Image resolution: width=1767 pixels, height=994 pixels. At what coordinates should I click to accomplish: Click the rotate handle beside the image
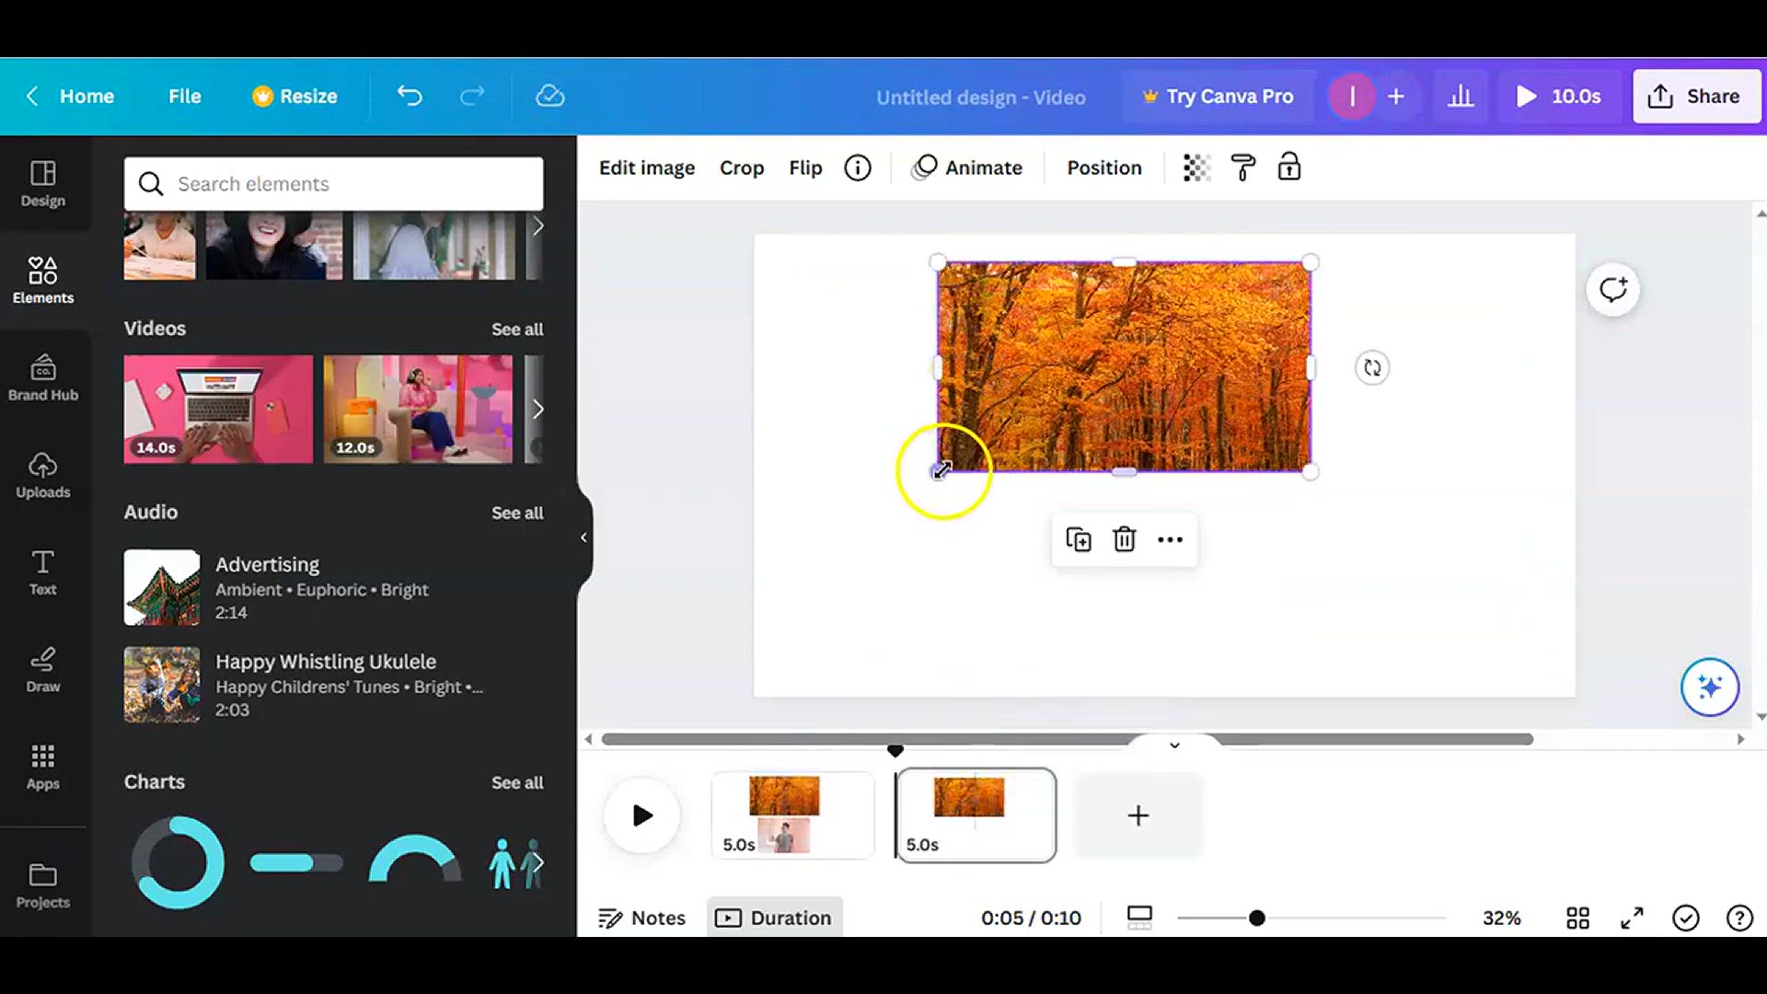1372,368
